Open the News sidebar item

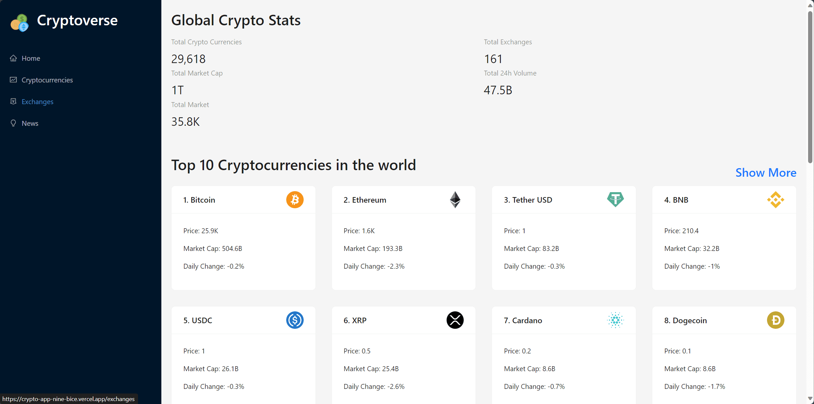coord(30,123)
